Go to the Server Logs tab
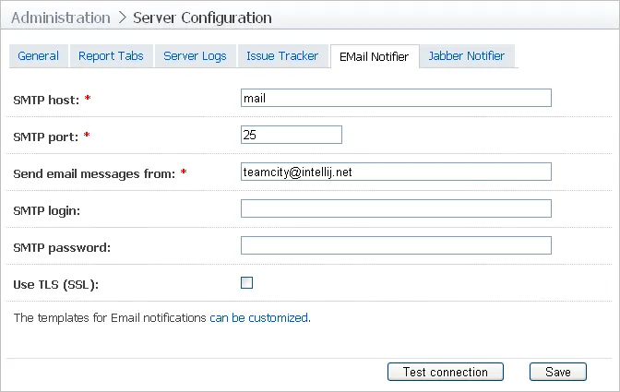 [195, 56]
